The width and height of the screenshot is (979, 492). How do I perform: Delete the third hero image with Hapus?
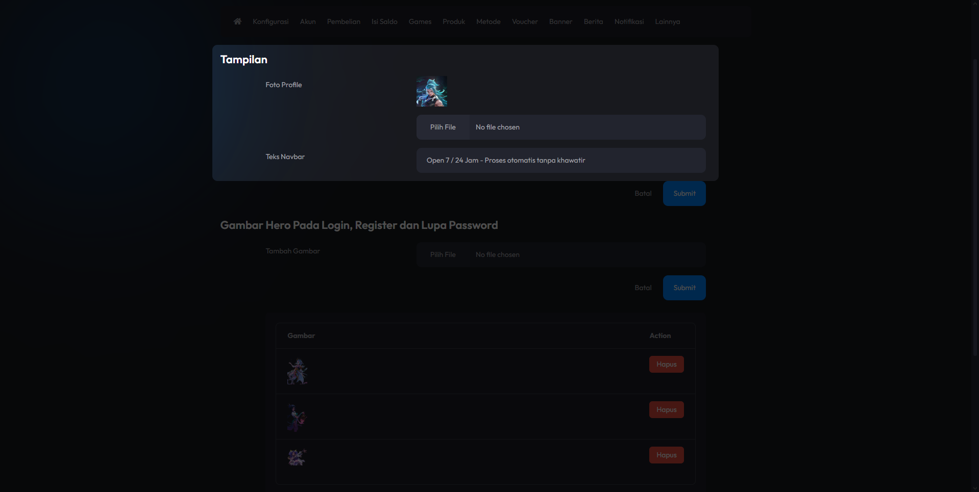[667, 455]
